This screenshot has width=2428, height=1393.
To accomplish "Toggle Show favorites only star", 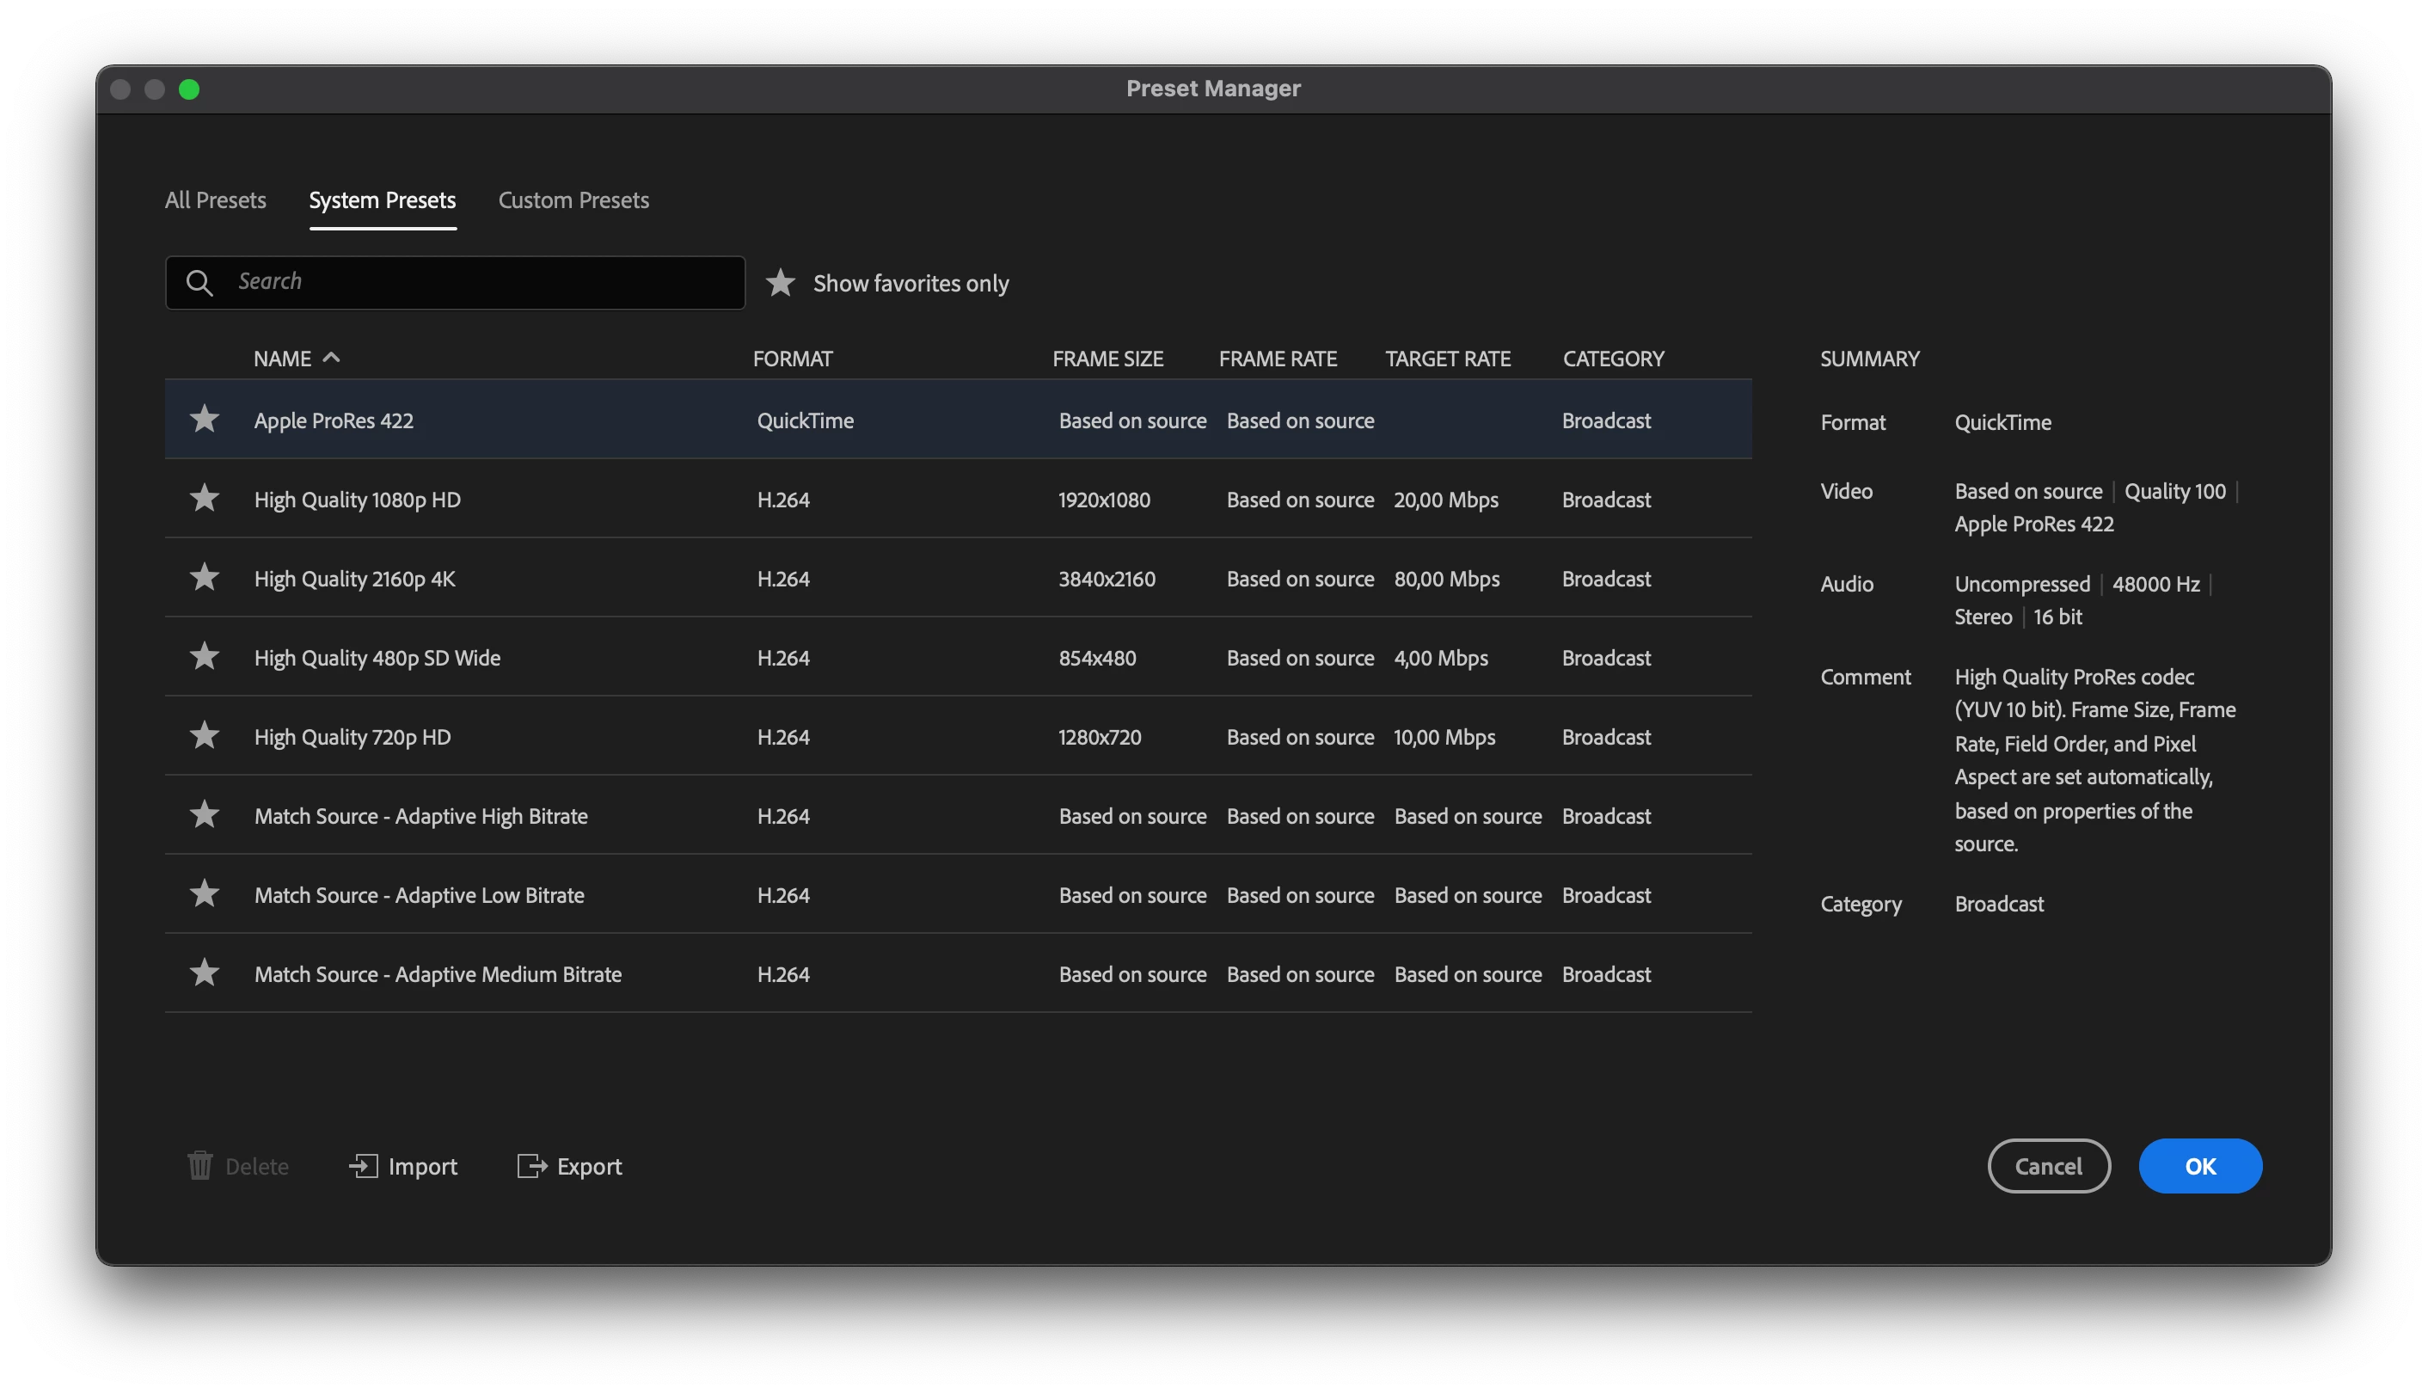I will (781, 283).
